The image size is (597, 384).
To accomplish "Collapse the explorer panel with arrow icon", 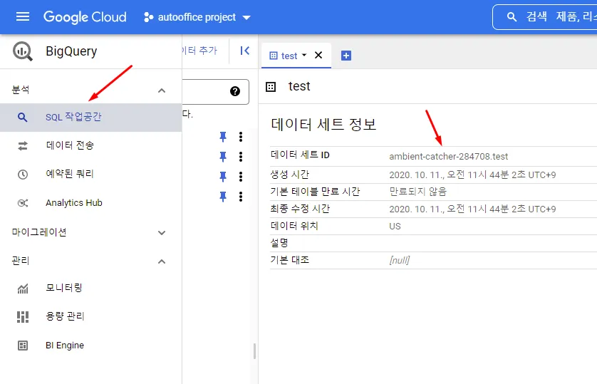I will coord(245,51).
